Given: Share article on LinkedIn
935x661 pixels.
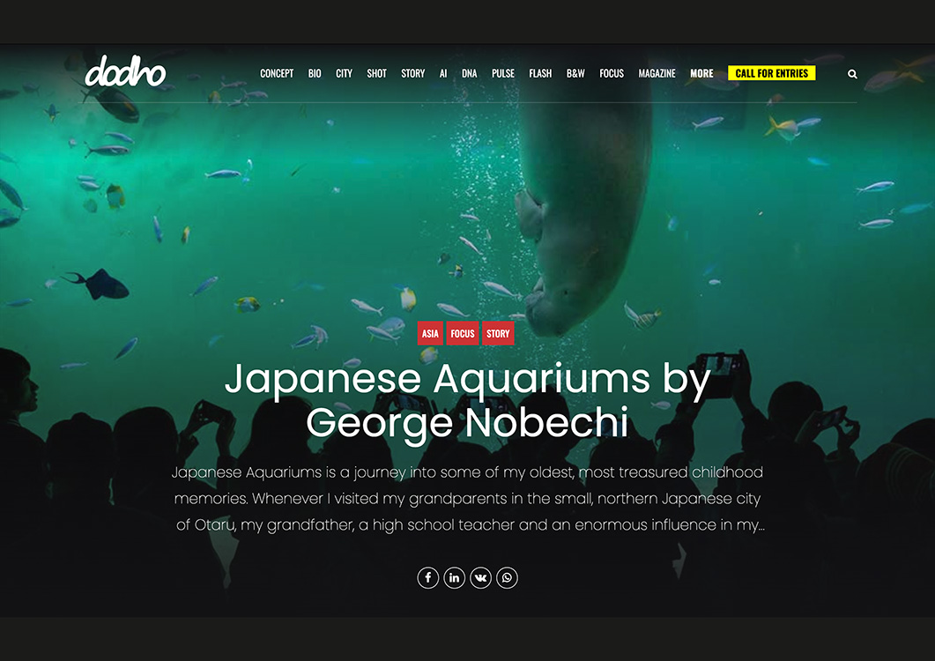Looking at the screenshot, I should (x=455, y=577).
